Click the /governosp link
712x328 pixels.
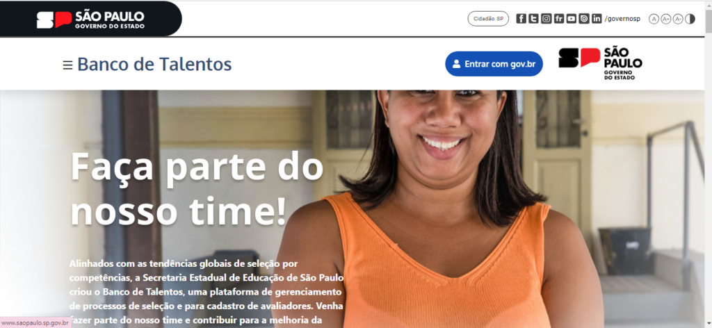pyautogui.click(x=622, y=19)
